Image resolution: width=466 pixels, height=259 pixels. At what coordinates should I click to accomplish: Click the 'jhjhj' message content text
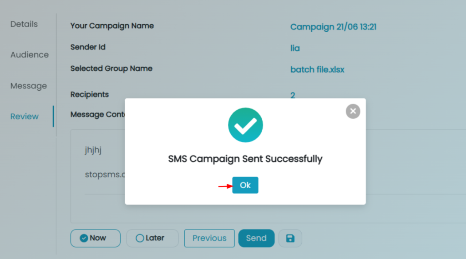(x=93, y=150)
